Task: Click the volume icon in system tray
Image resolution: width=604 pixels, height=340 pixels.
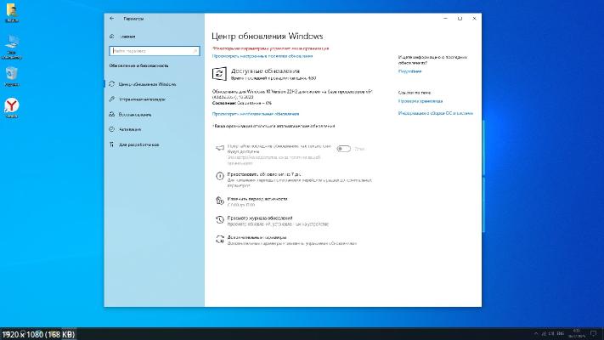Action: (551, 334)
